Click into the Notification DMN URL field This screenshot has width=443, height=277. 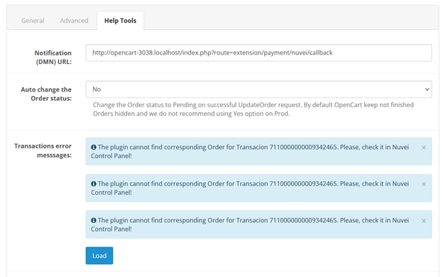[x=258, y=53]
